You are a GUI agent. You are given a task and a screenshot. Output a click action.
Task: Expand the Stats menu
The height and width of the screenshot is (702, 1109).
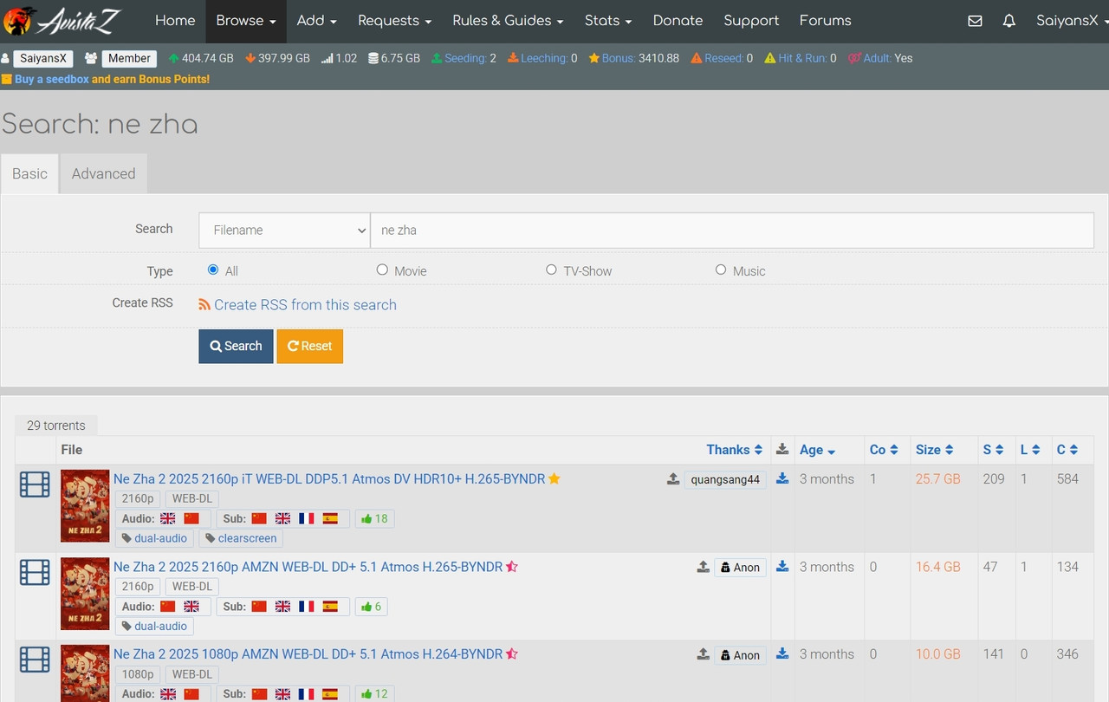point(608,21)
